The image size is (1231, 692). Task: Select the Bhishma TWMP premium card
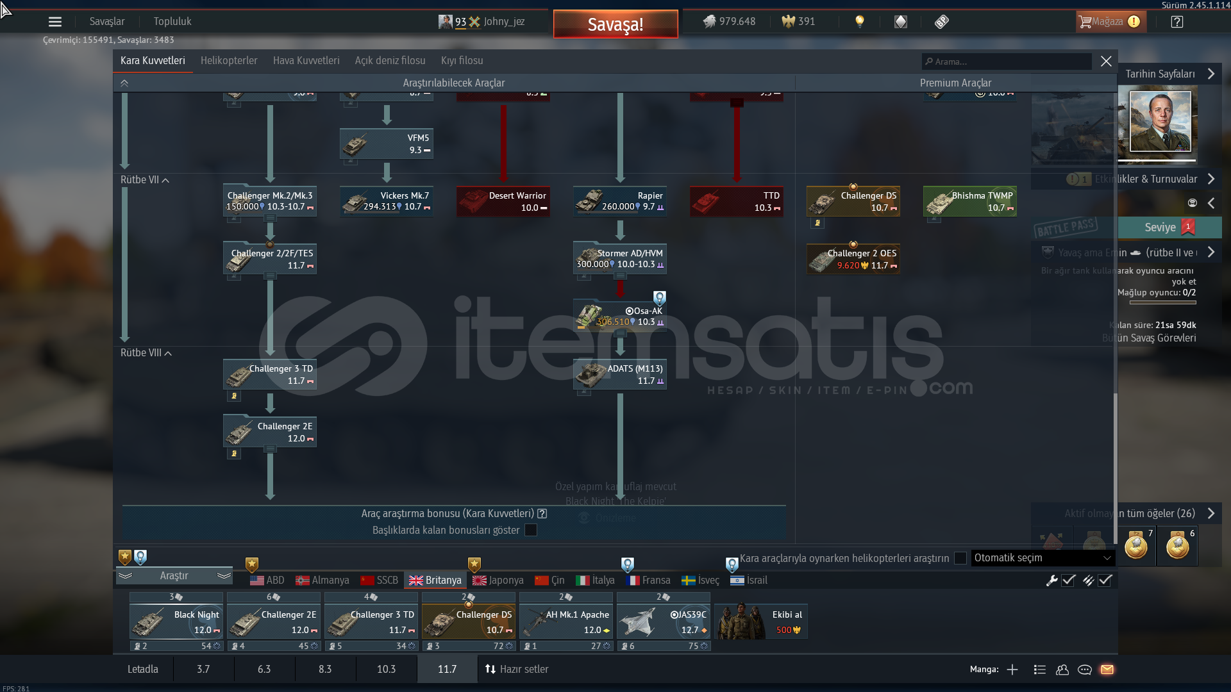click(x=970, y=201)
